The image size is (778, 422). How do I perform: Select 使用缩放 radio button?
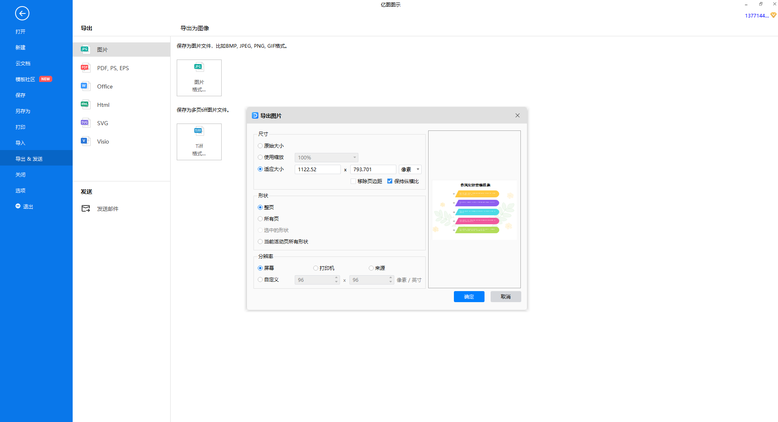pos(260,157)
